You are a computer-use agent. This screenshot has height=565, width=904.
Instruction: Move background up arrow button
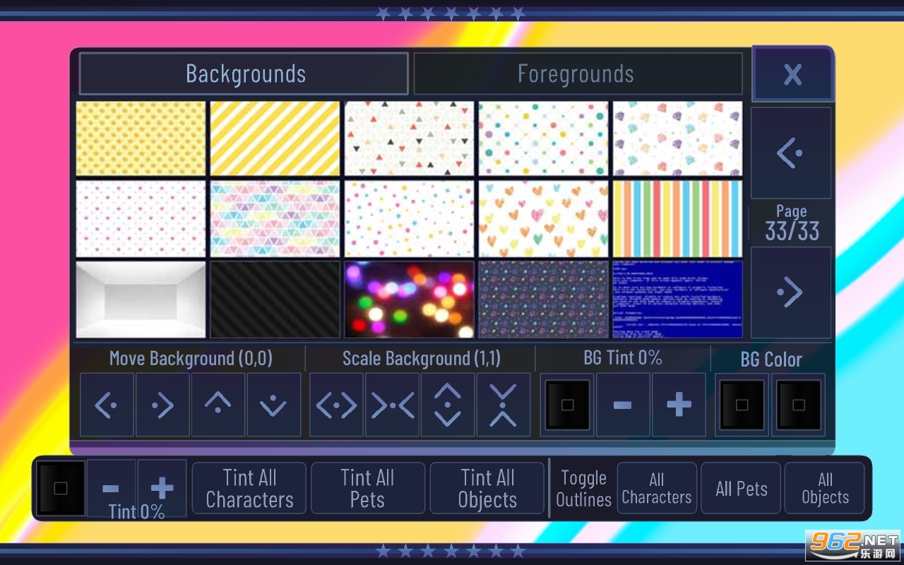point(218,405)
